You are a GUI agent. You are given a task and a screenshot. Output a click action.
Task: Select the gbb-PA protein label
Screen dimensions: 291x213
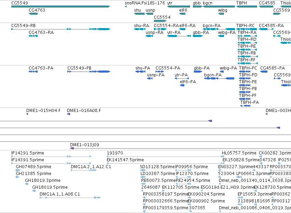point(202,68)
